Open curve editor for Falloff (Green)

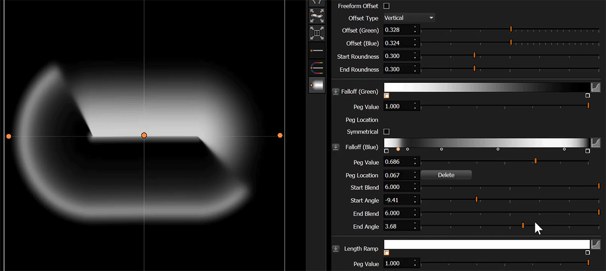tap(596, 87)
